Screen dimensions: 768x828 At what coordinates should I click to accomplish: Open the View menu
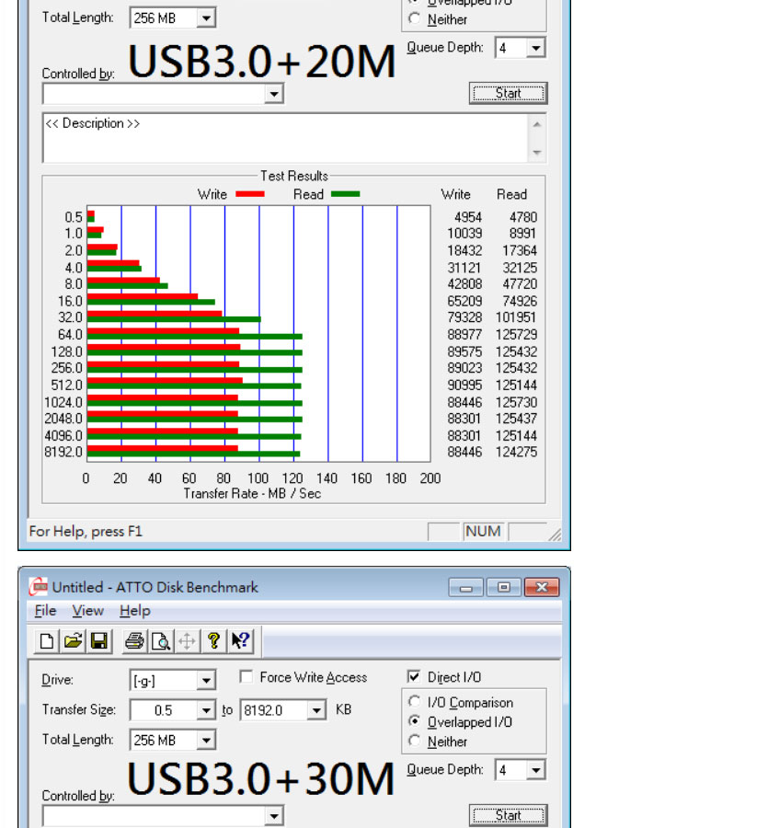click(x=87, y=611)
